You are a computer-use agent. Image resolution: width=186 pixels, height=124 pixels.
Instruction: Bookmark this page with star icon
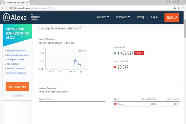tap(179, 8)
